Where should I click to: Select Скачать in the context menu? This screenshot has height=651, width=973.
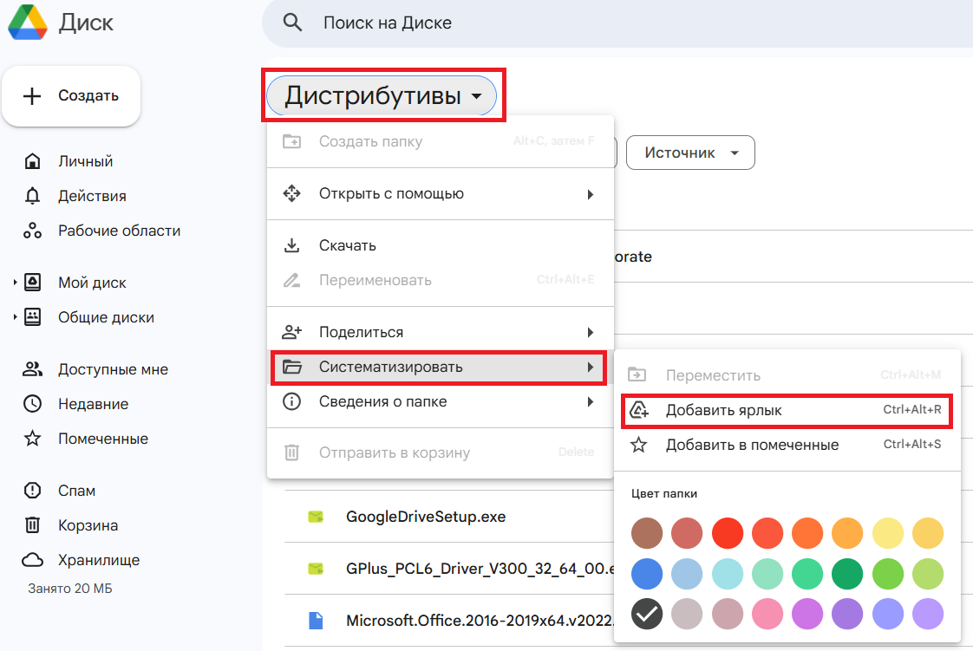[x=348, y=245]
